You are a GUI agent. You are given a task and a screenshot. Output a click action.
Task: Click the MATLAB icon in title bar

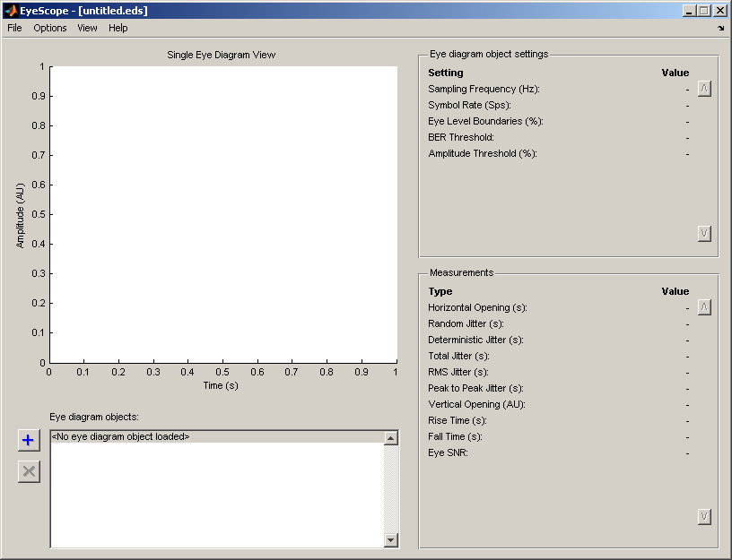11,10
